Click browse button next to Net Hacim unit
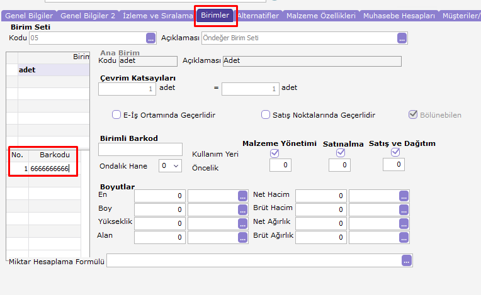This screenshot has width=481, height=295. [404, 196]
